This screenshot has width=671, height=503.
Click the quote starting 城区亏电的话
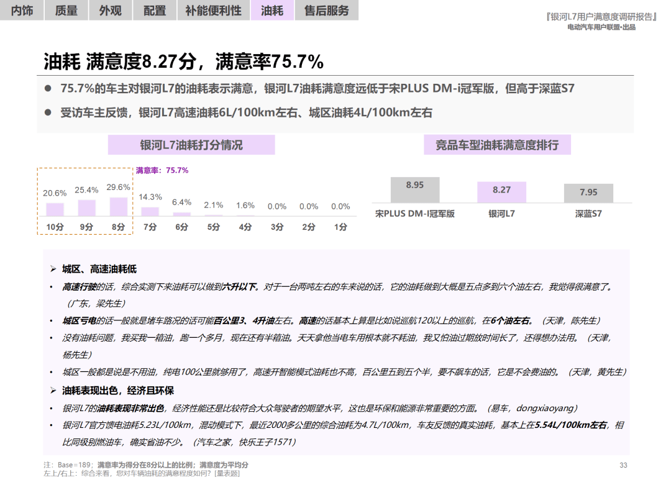331,321
